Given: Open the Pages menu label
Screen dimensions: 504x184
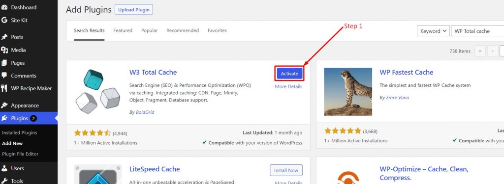Looking at the screenshot, I should pos(18,63).
